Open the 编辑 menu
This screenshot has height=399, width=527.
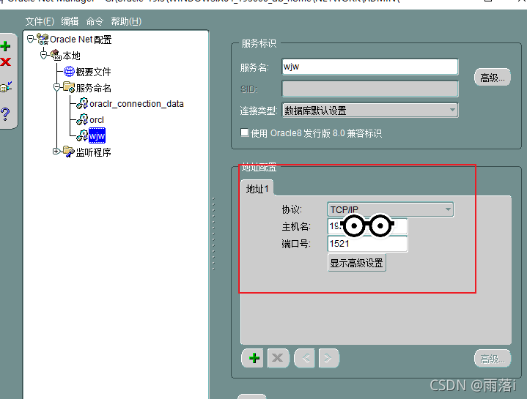coord(70,21)
